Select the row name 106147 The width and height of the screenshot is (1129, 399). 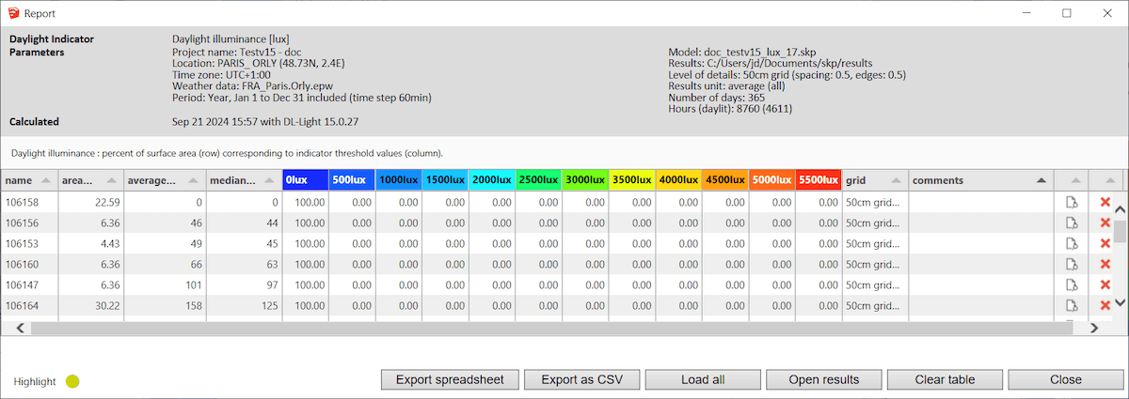tap(22, 284)
